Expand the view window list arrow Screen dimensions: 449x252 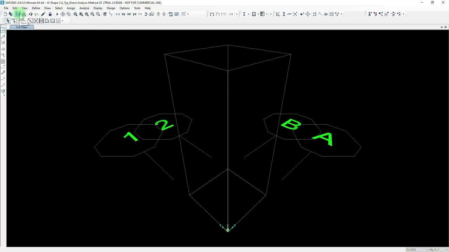(x=442, y=27)
